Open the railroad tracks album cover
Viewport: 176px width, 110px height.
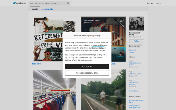(103, 89)
